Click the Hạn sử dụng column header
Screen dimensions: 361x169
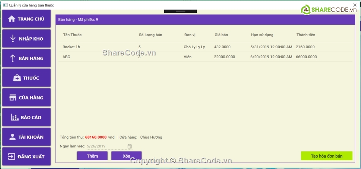point(262,35)
